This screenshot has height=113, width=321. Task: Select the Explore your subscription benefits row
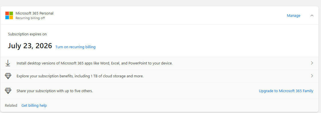[x=159, y=76]
